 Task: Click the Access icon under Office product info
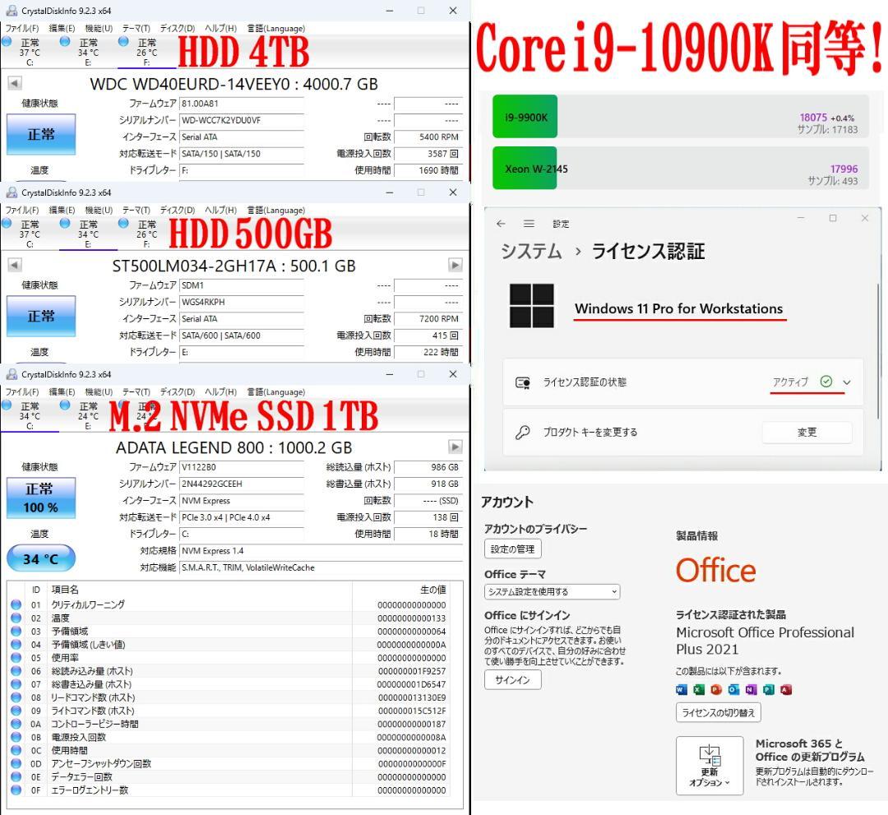coord(785,689)
